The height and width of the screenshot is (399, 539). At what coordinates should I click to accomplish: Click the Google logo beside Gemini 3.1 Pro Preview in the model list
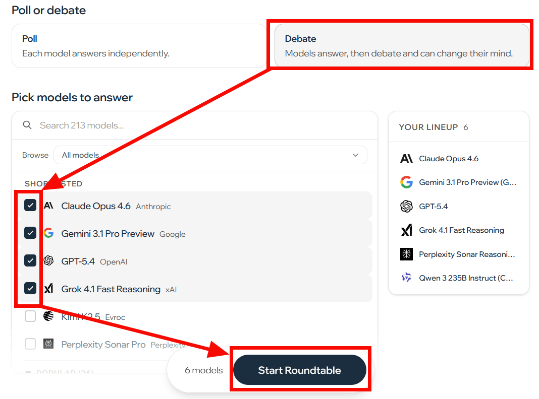click(x=48, y=233)
